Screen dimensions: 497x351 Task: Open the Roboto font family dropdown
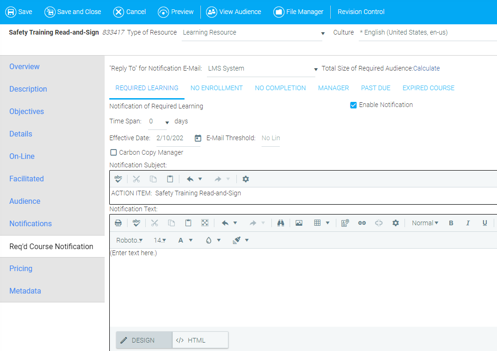tap(129, 240)
